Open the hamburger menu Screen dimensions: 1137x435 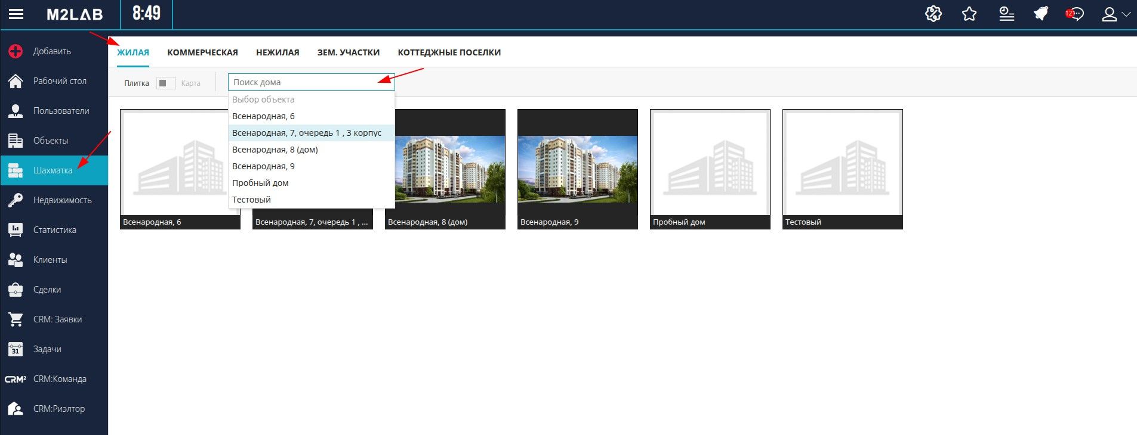(16, 14)
